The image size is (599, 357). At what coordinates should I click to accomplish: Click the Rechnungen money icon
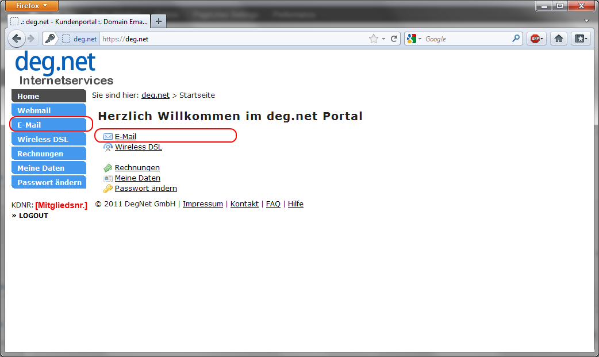107,168
